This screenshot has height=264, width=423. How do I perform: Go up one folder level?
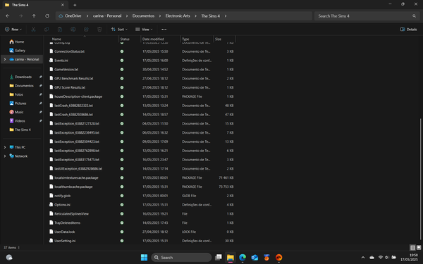point(34,16)
